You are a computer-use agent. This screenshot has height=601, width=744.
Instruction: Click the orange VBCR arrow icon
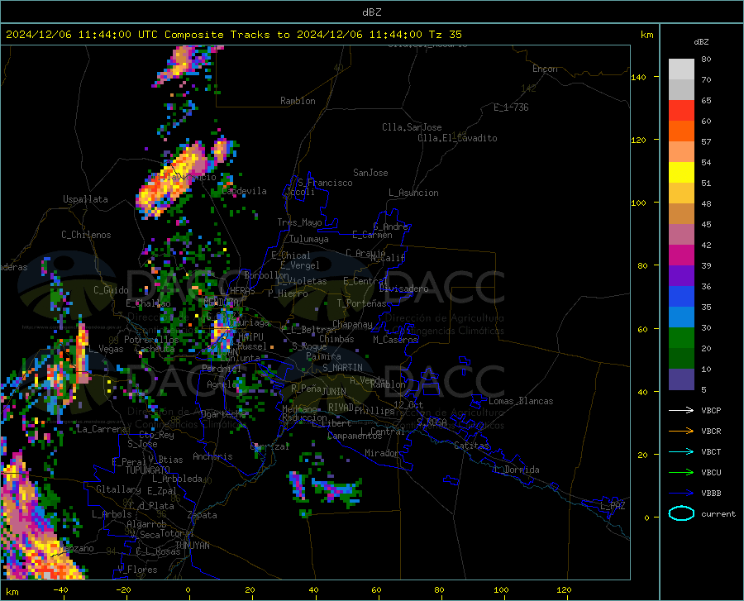coord(681,432)
